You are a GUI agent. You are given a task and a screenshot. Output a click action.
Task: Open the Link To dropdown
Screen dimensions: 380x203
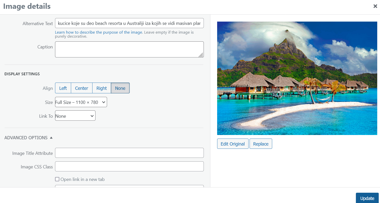[x=75, y=116]
